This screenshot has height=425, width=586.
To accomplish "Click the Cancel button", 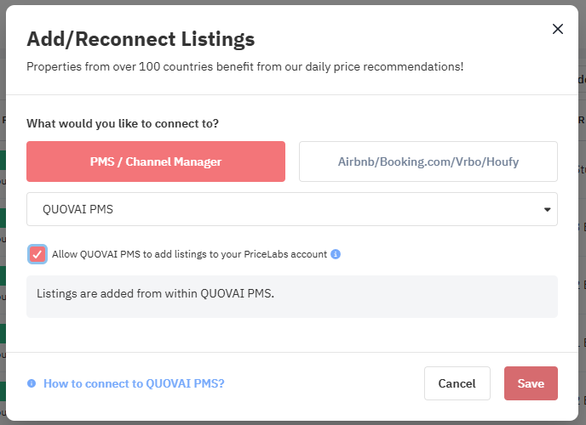I will click(x=457, y=383).
